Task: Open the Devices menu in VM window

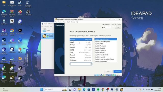Action: pos(73,22)
